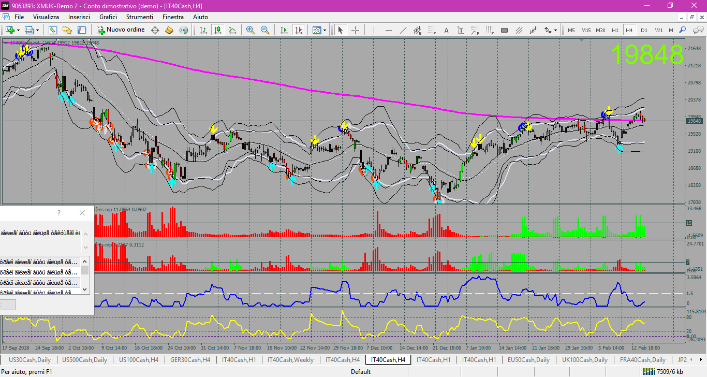
Task: Open the chat bubbles icon
Action: pos(697,30)
